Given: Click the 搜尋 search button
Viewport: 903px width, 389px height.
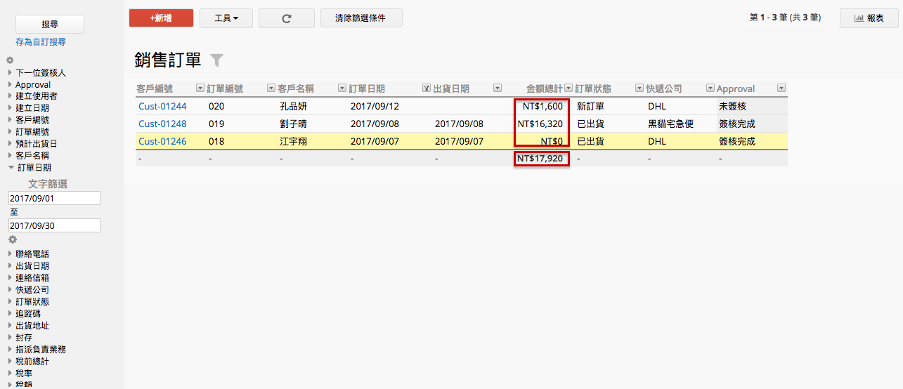Looking at the screenshot, I should [x=50, y=24].
